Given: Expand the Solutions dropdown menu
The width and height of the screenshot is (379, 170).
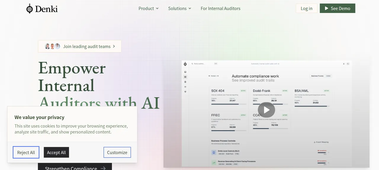Looking at the screenshot, I should tap(180, 9).
